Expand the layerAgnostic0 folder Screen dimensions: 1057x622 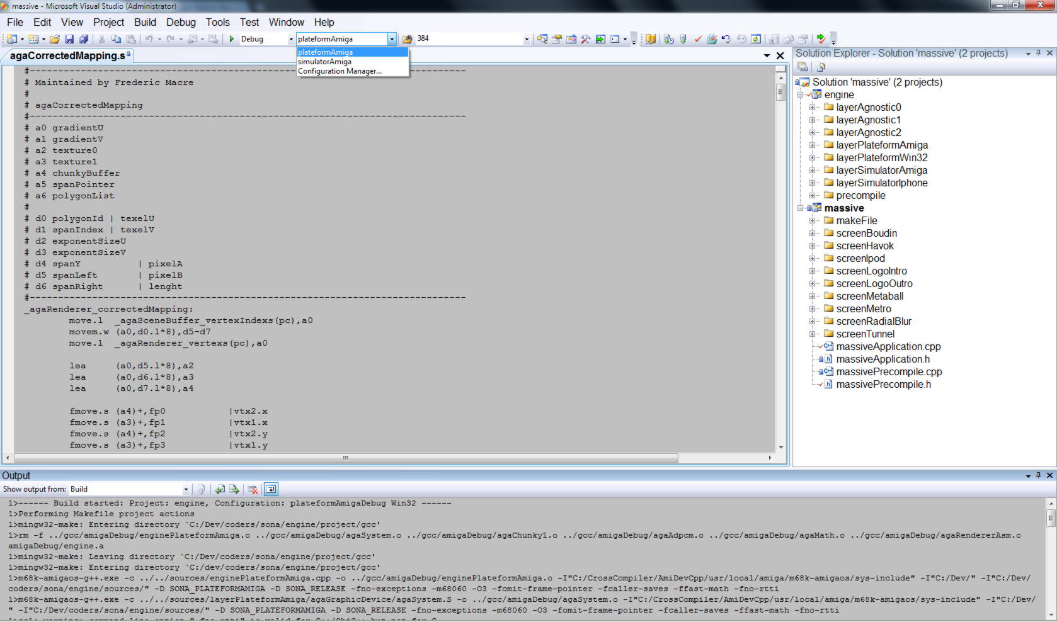click(x=813, y=107)
